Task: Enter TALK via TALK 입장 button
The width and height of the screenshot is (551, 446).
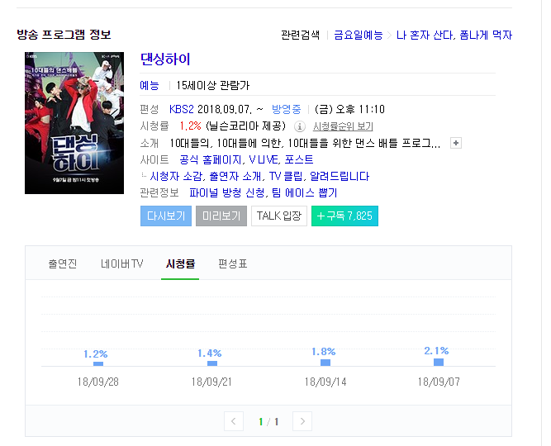Action: click(279, 216)
